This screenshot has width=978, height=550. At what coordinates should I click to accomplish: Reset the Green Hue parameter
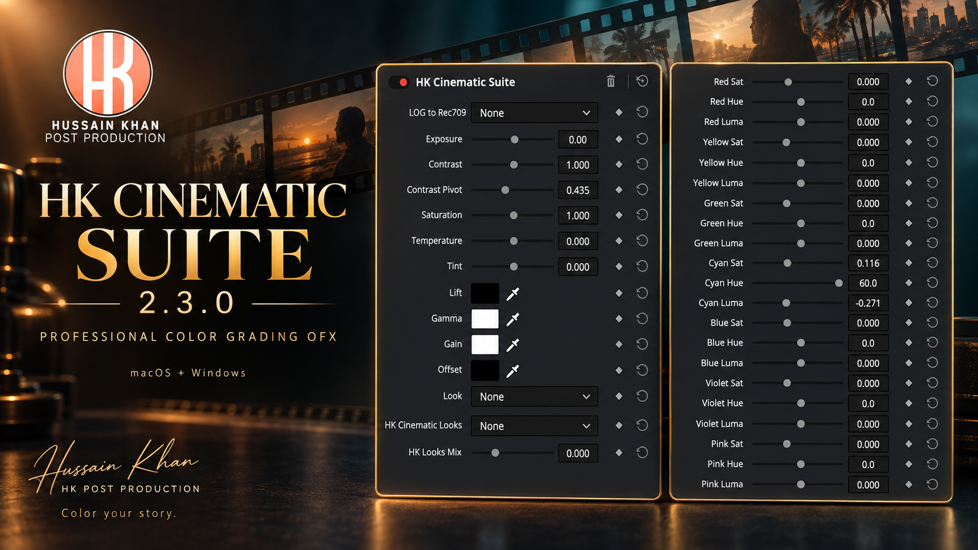click(x=932, y=223)
